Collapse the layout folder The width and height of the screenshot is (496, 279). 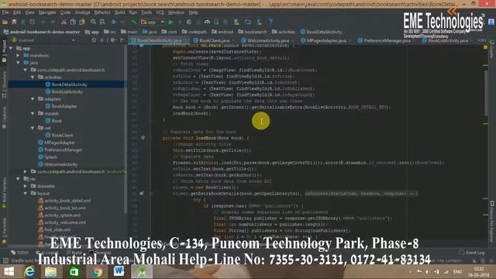(x=26, y=193)
